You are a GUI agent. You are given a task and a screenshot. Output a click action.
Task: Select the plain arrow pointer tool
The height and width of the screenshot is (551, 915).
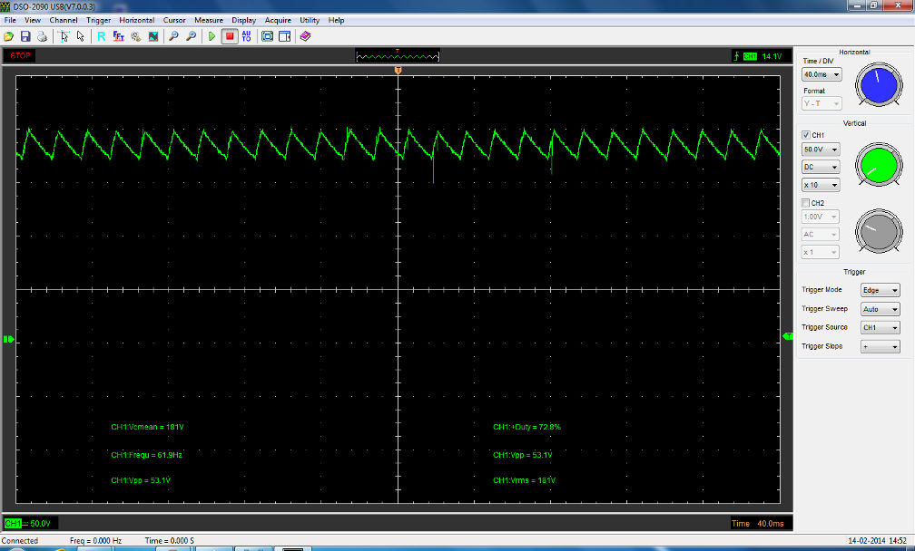pyautogui.click(x=81, y=36)
